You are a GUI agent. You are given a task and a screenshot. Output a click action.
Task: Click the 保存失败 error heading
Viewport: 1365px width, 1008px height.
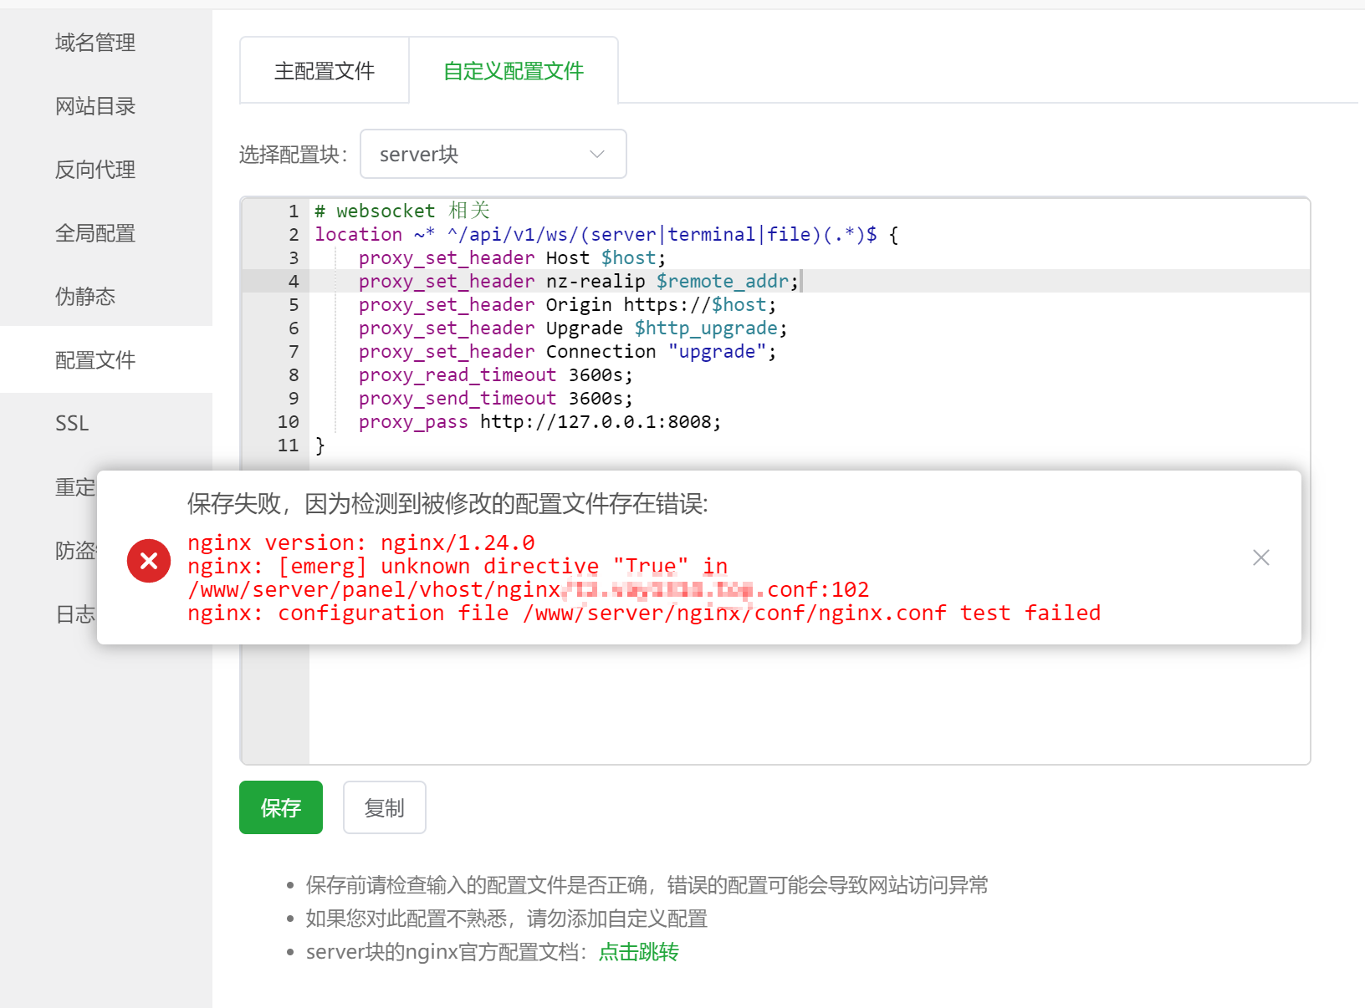[447, 503]
